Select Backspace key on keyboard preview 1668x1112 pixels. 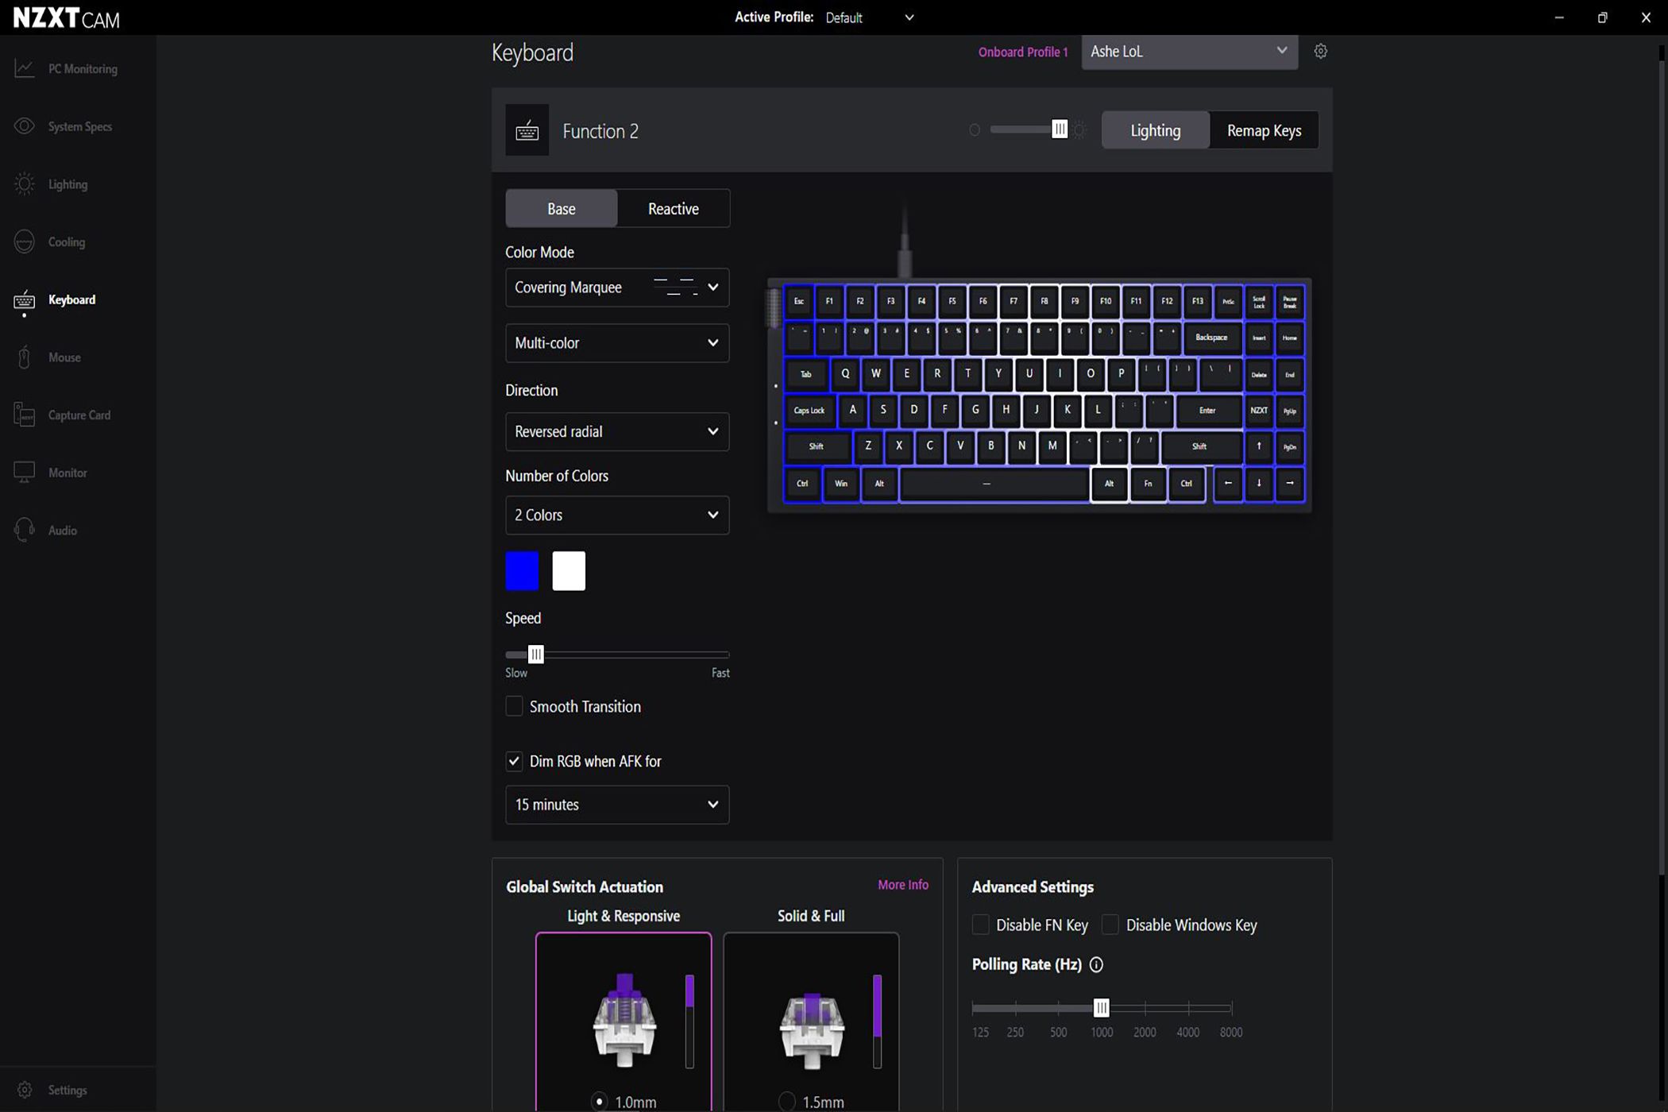(1211, 338)
